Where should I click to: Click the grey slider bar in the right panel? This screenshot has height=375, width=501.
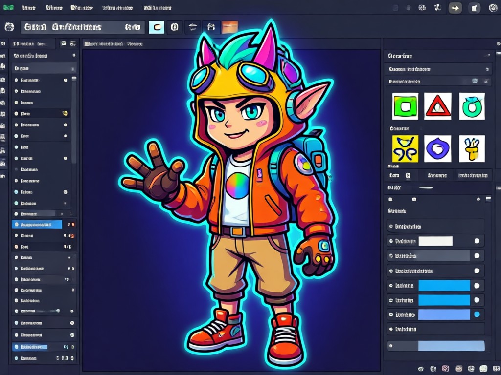pyautogui.click(x=444, y=256)
